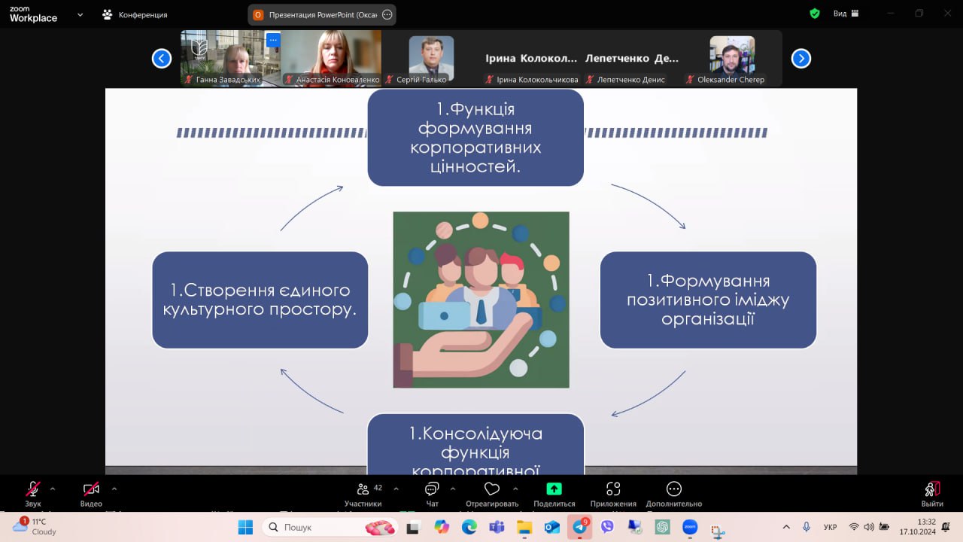Open Telegram from the taskbar
Image resolution: width=963 pixels, height=542 pixels.
coord(580,527)
